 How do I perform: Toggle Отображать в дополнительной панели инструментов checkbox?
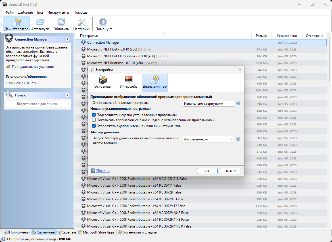point(94,126)
